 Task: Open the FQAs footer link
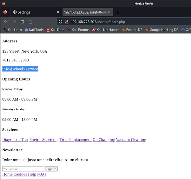tap(42, 174)
